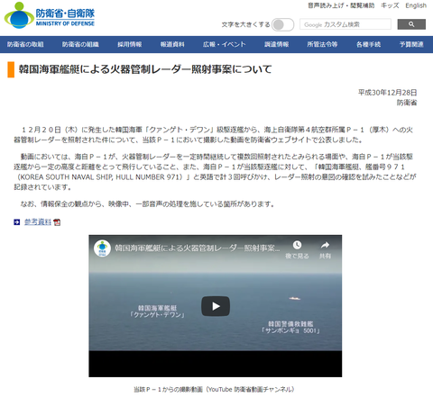Click the blue arrow icon before 参考資料
Screen dimensions: 433x397
tap(17, 222)
